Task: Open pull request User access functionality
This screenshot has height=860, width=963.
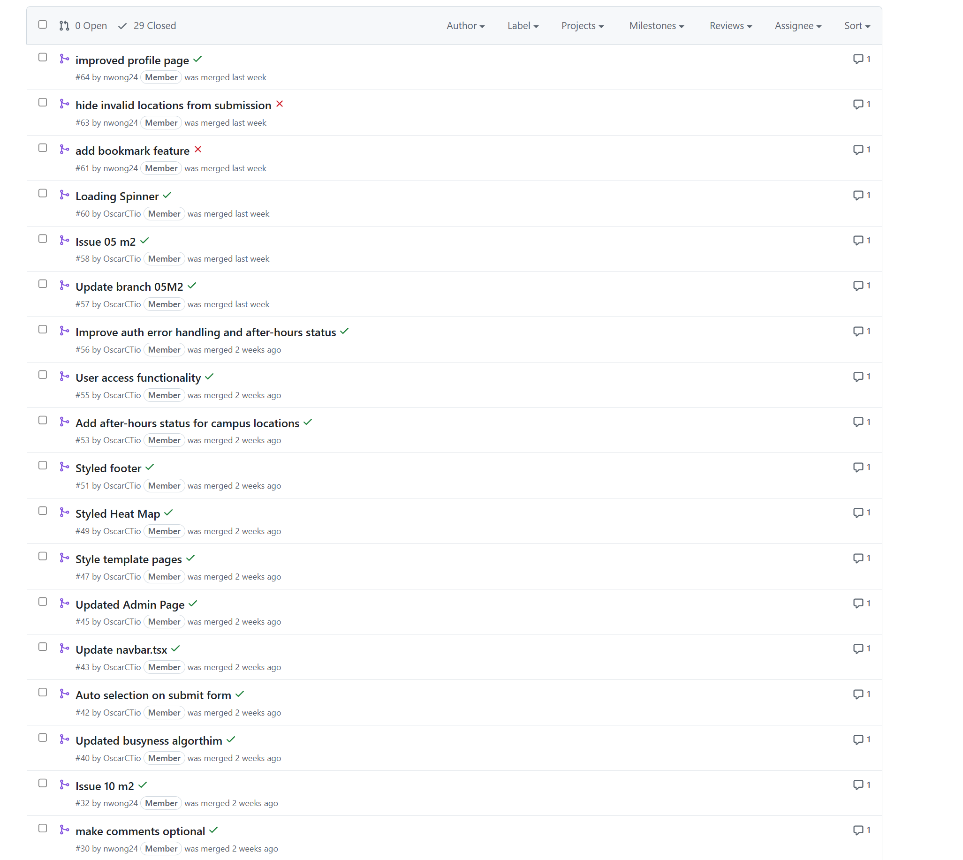Action: [x=138, y=378]
